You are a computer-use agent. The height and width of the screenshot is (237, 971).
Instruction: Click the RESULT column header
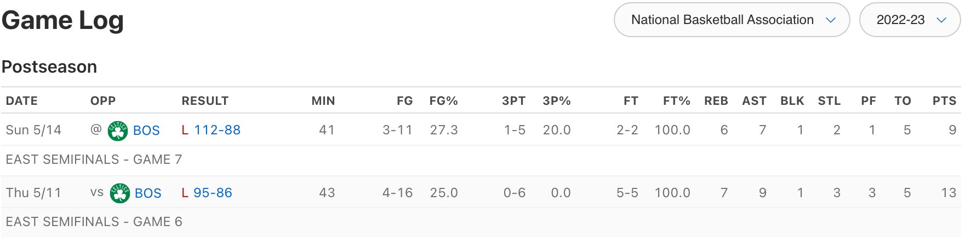pyautogui.click(x=205, y=101)
